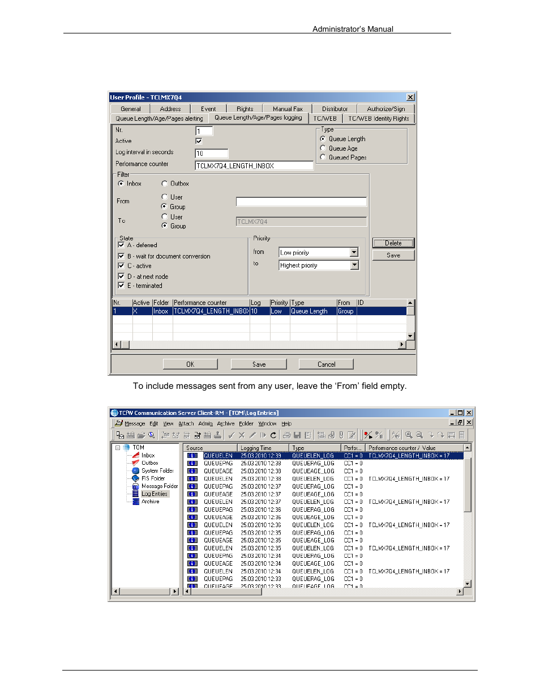Open the TC/WEB Identity Rights tab

click(x=379, y=118)
